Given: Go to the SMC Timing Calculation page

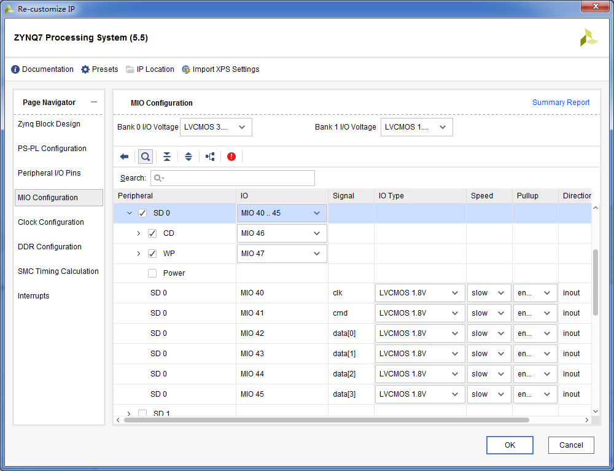Looking at the screenshot, I should [58, 271].
